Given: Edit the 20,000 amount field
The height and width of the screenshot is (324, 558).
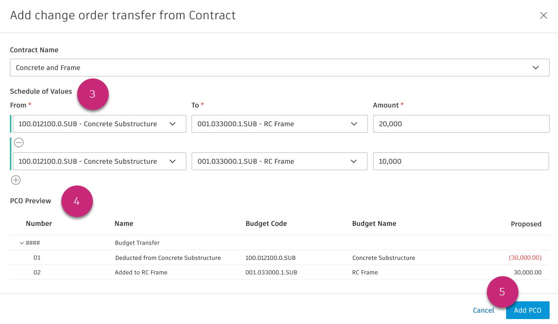Looking at the screenshot, I should click(x=461, y=124).
